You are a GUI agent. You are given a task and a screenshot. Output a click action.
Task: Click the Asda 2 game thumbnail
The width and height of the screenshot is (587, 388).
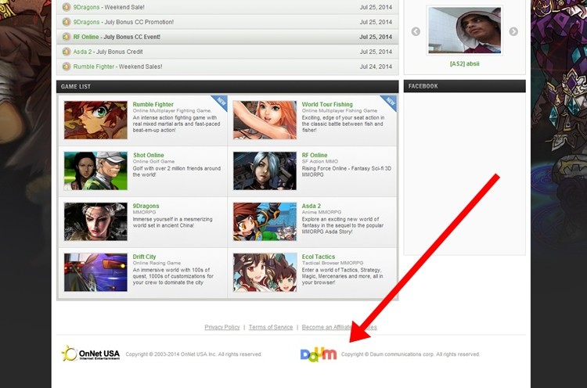(265, 221)
